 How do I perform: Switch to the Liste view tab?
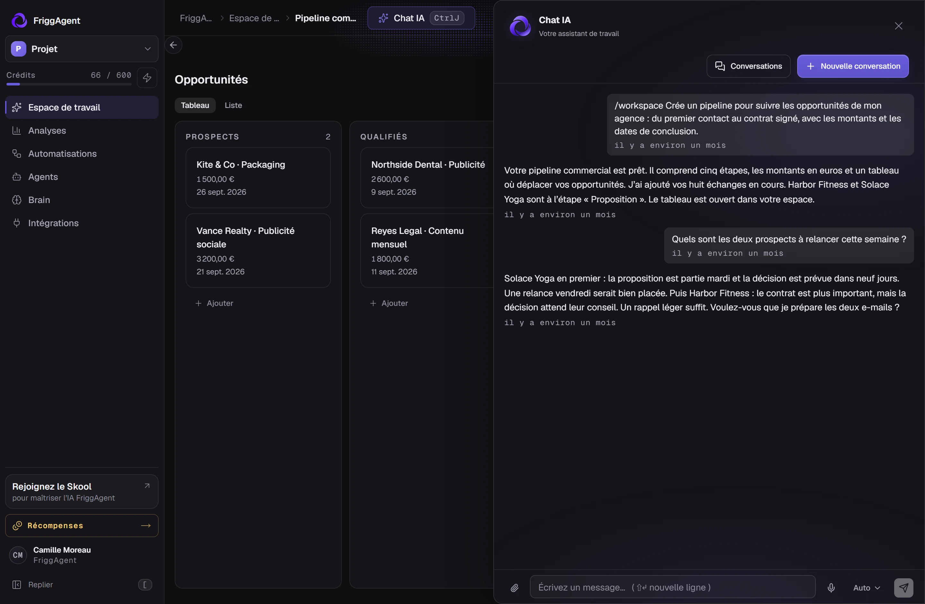tap(233, 105)
